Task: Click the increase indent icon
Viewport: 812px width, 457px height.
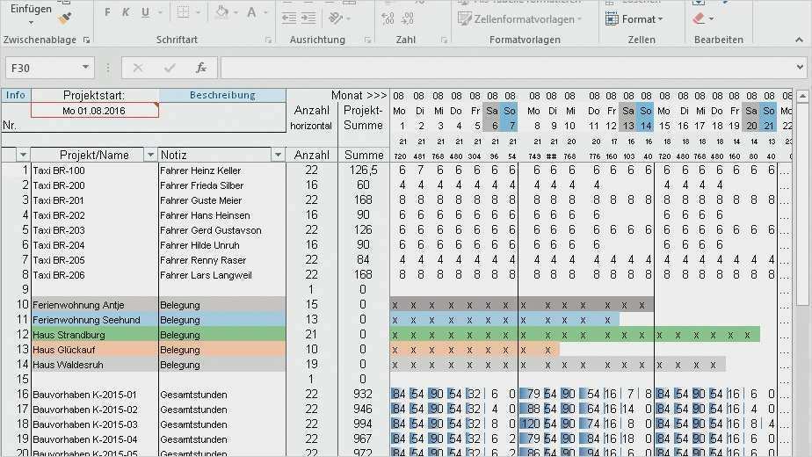Action: pyautogui.click(x=308, y=18)
